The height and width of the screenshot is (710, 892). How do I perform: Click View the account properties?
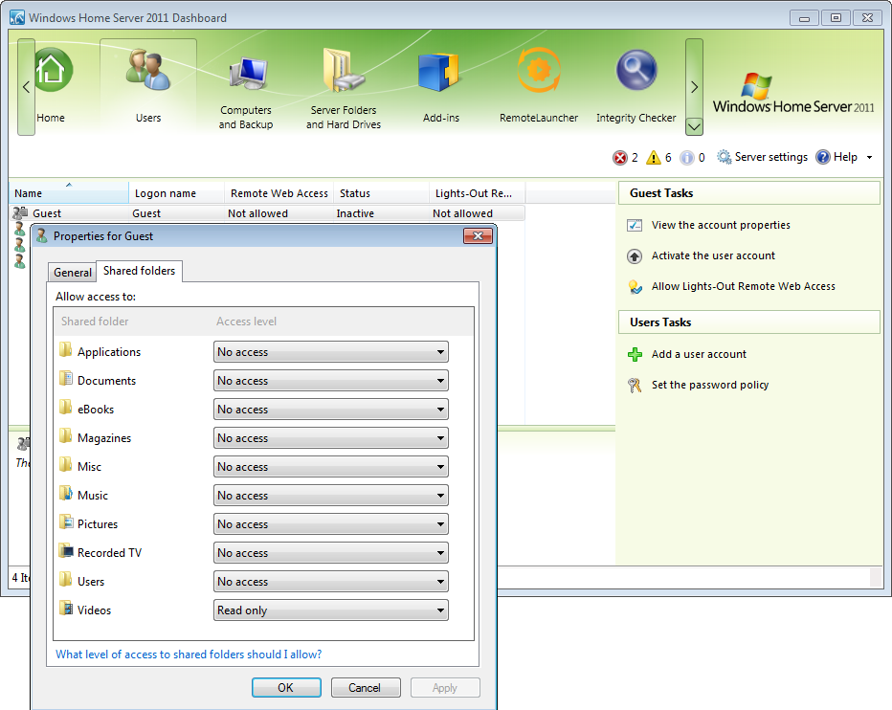click(721, 225)
